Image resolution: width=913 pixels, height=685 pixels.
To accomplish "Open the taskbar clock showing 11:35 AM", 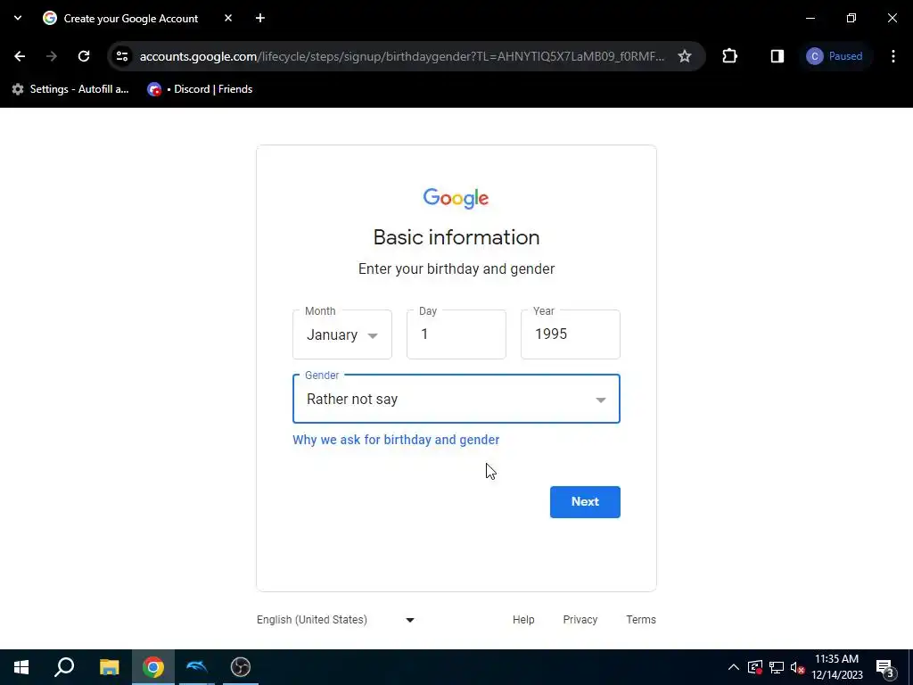I will 836,667.
